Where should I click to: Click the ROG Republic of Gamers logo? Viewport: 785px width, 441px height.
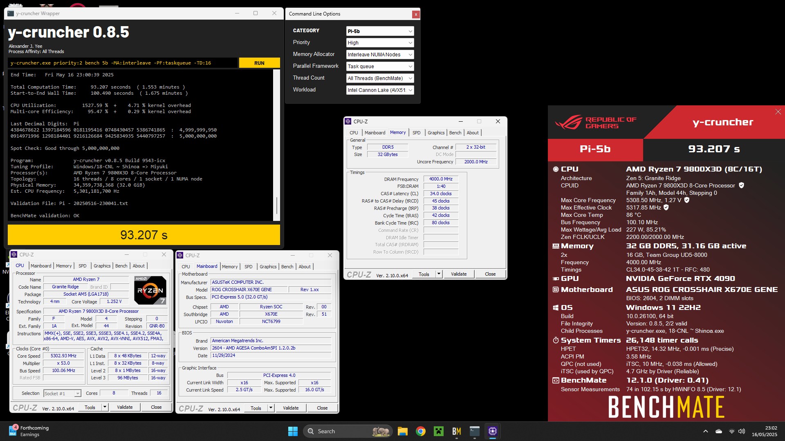click(595, 122)
